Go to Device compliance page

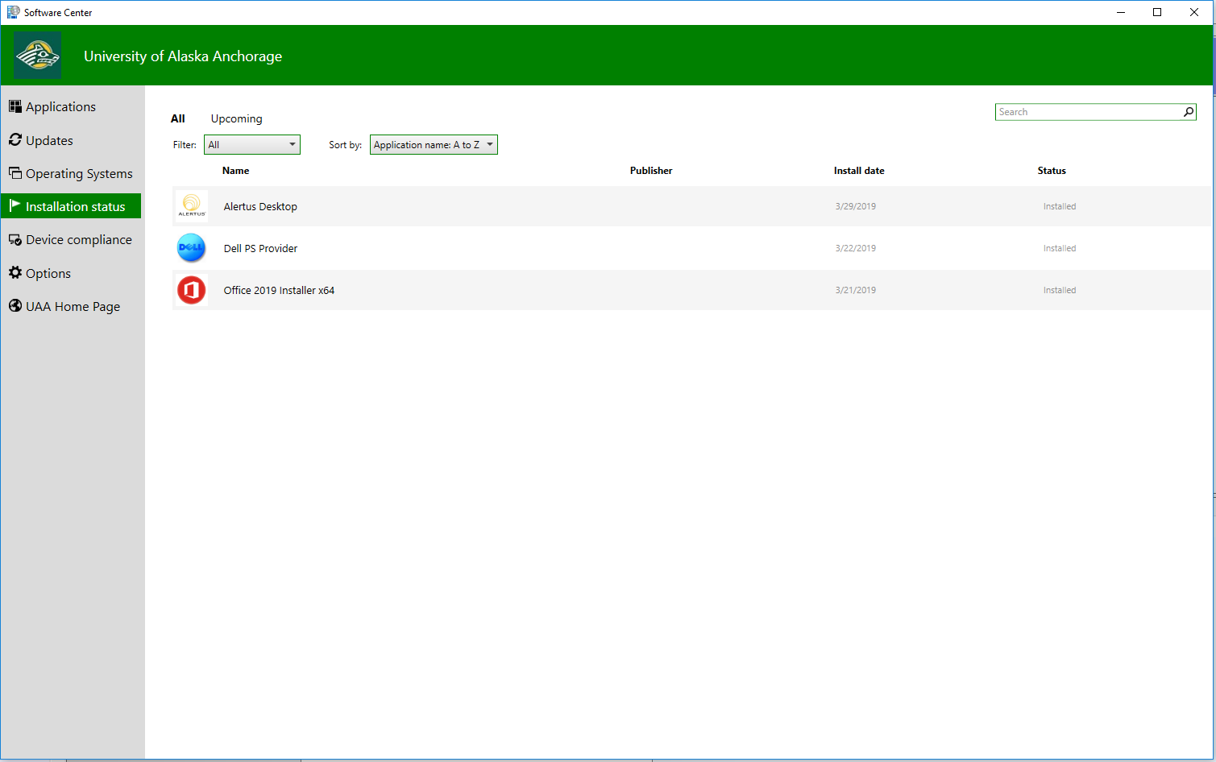78,240
